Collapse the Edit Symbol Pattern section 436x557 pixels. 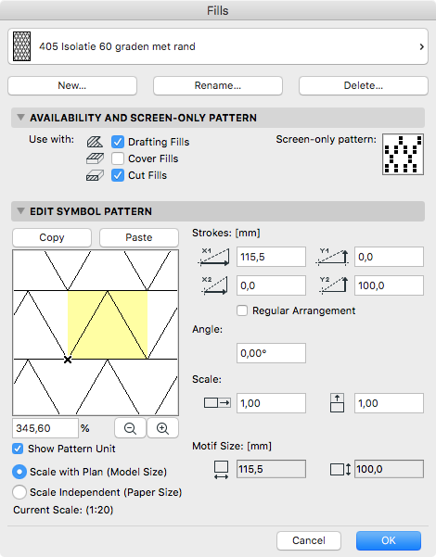click(20, 211)
